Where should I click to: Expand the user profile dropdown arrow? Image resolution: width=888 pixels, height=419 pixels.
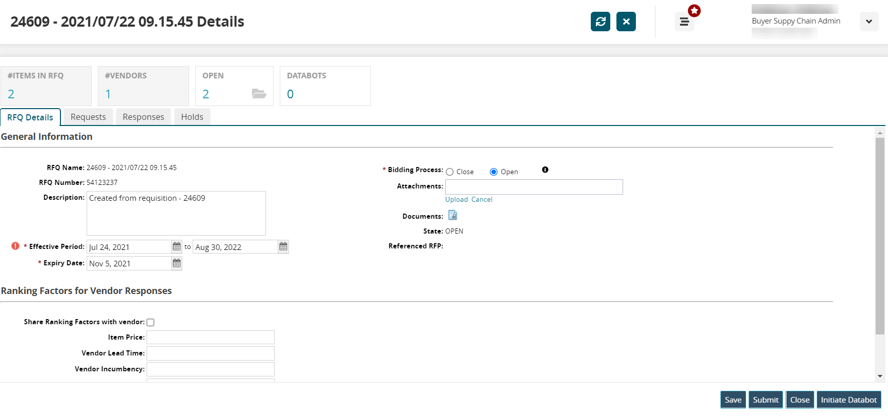(869, 22)
